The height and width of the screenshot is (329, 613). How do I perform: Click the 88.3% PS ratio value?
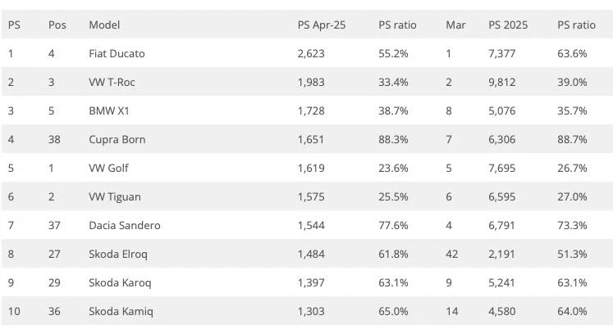393,140
